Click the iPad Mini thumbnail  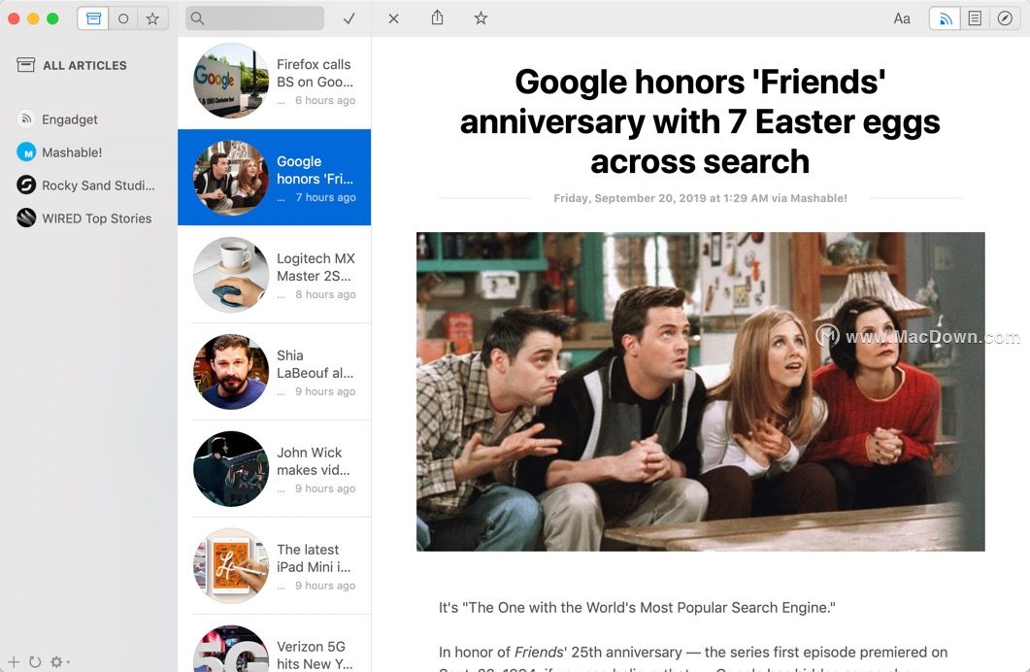click(x=231, y=566)
